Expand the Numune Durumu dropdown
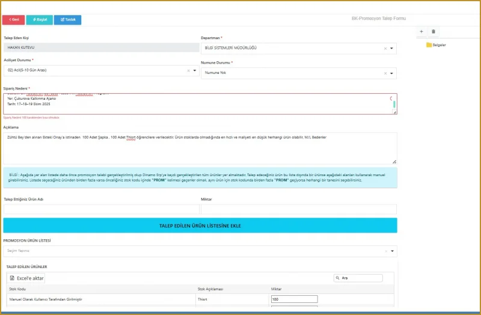481x315 pixels. (392, 73)
